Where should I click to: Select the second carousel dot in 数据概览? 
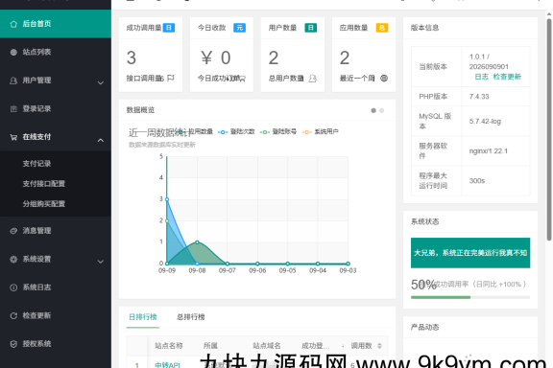381,110
